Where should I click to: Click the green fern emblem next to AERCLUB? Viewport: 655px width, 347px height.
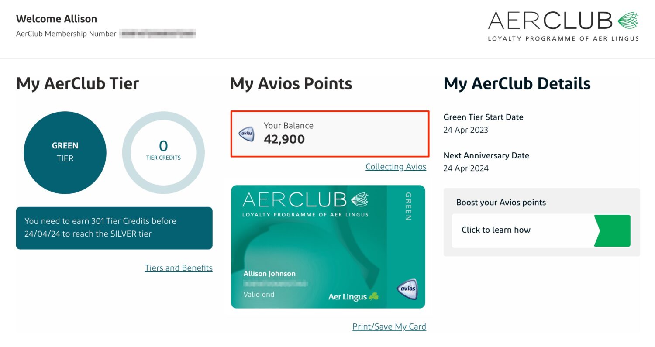click(629, 20)
